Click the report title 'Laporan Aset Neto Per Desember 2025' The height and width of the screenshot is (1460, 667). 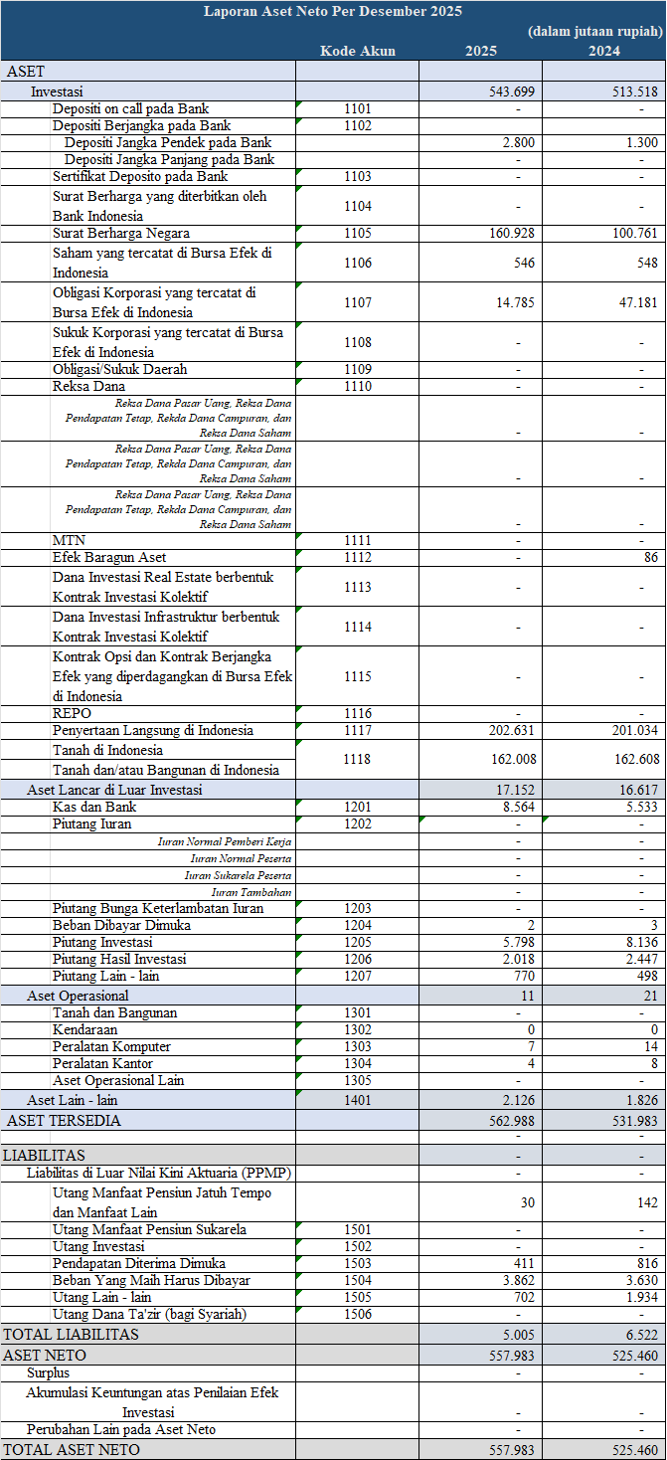(x=332, y=11)
